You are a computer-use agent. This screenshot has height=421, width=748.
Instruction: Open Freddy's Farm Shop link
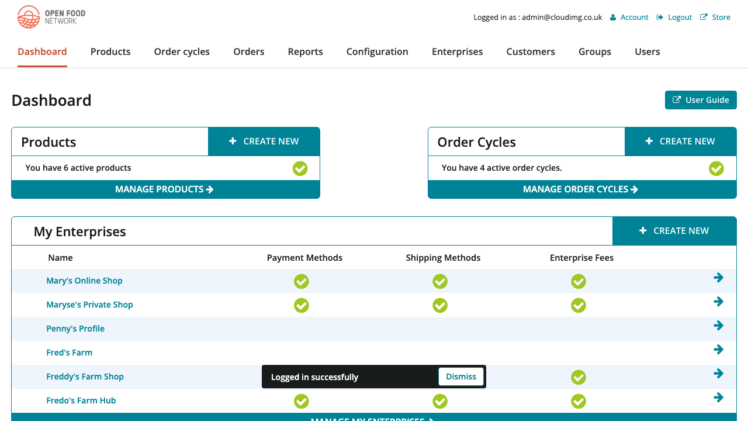[x=85, y=377]
